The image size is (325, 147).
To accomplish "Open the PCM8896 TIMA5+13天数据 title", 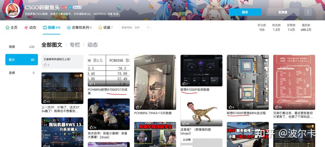I will point(153,113).
